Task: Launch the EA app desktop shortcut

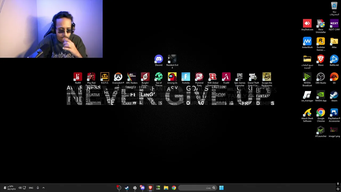Action: pos(334,78)
